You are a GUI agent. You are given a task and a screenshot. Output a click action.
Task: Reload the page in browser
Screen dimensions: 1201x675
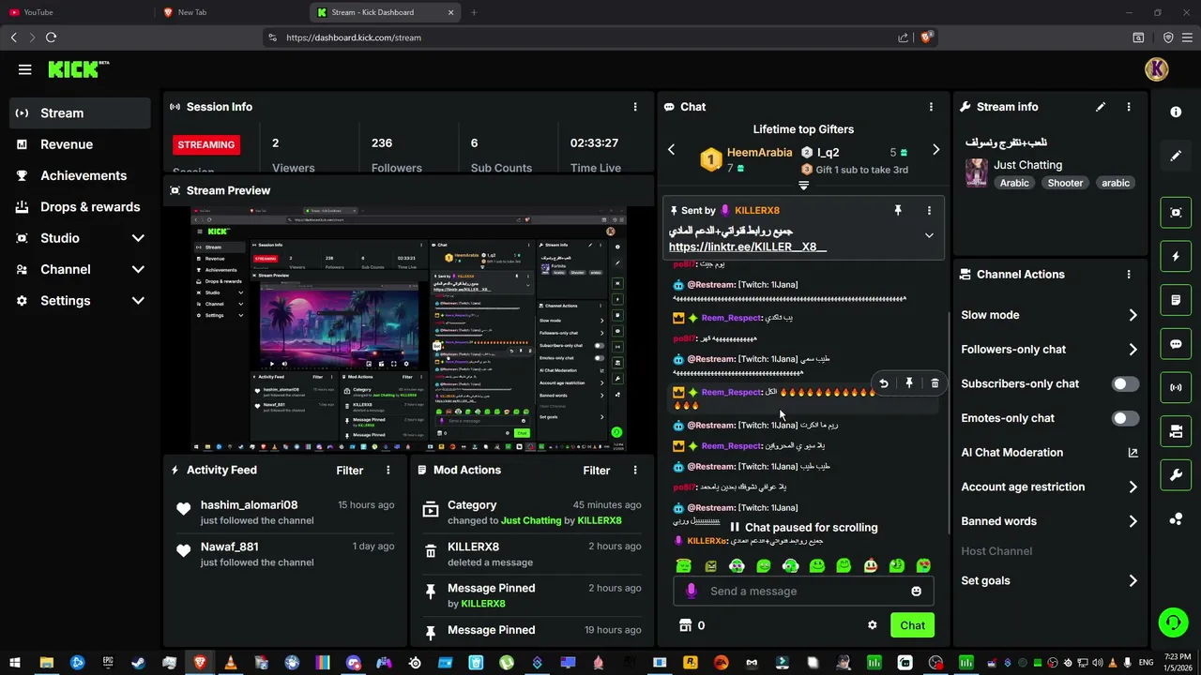51,37
